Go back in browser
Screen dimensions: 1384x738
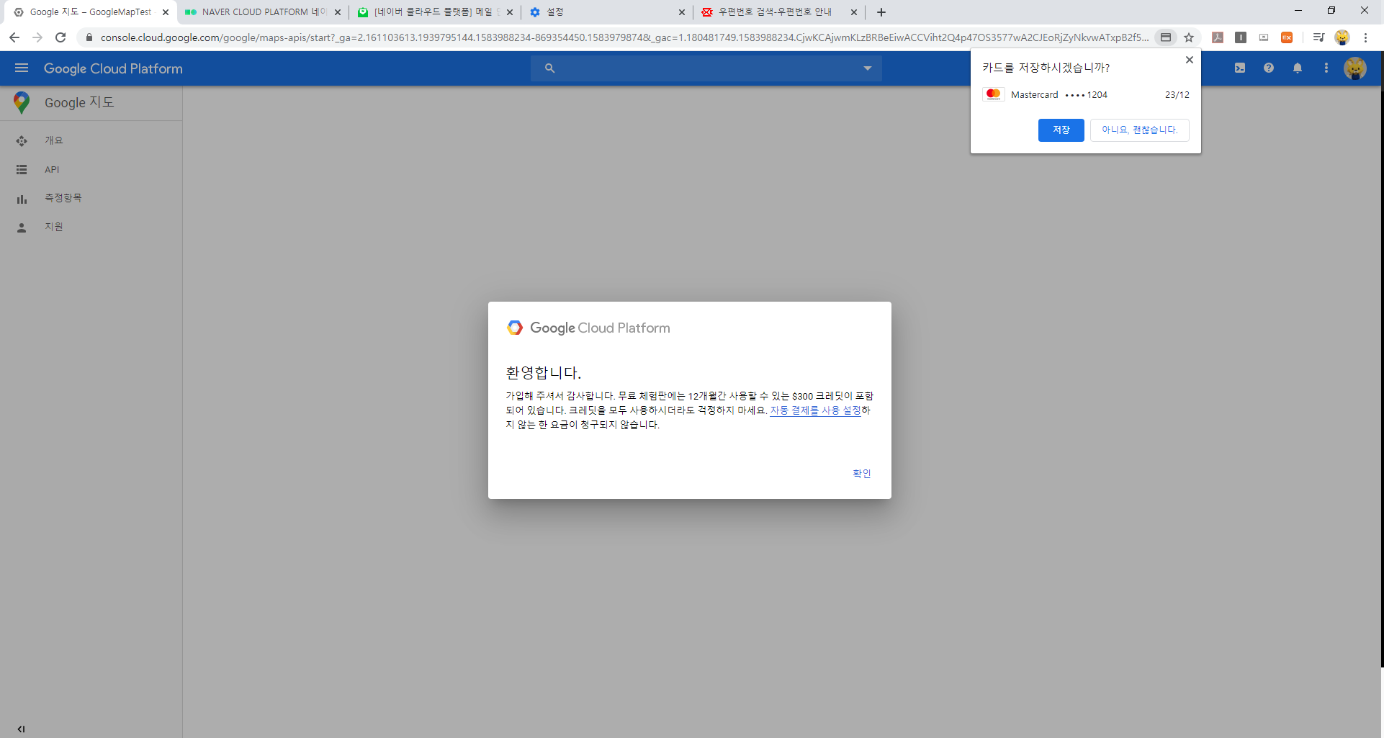(14, 37)
